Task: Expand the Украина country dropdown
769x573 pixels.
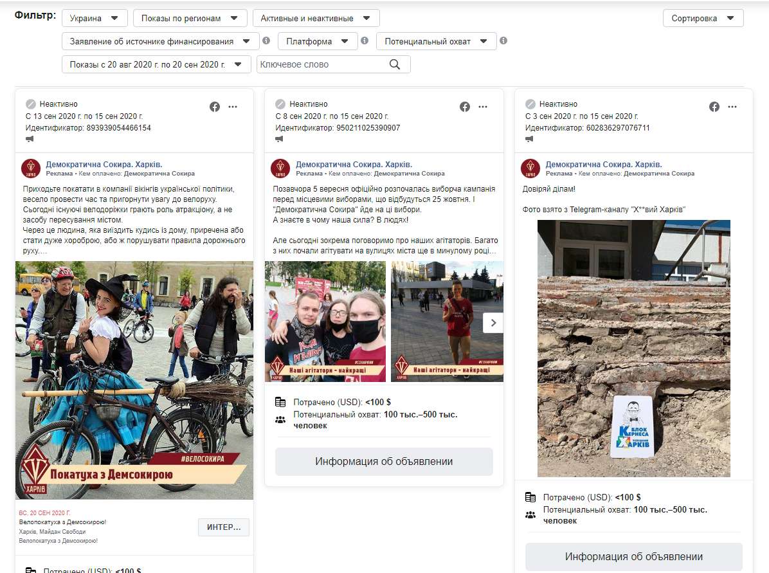Action: [95, 18]
